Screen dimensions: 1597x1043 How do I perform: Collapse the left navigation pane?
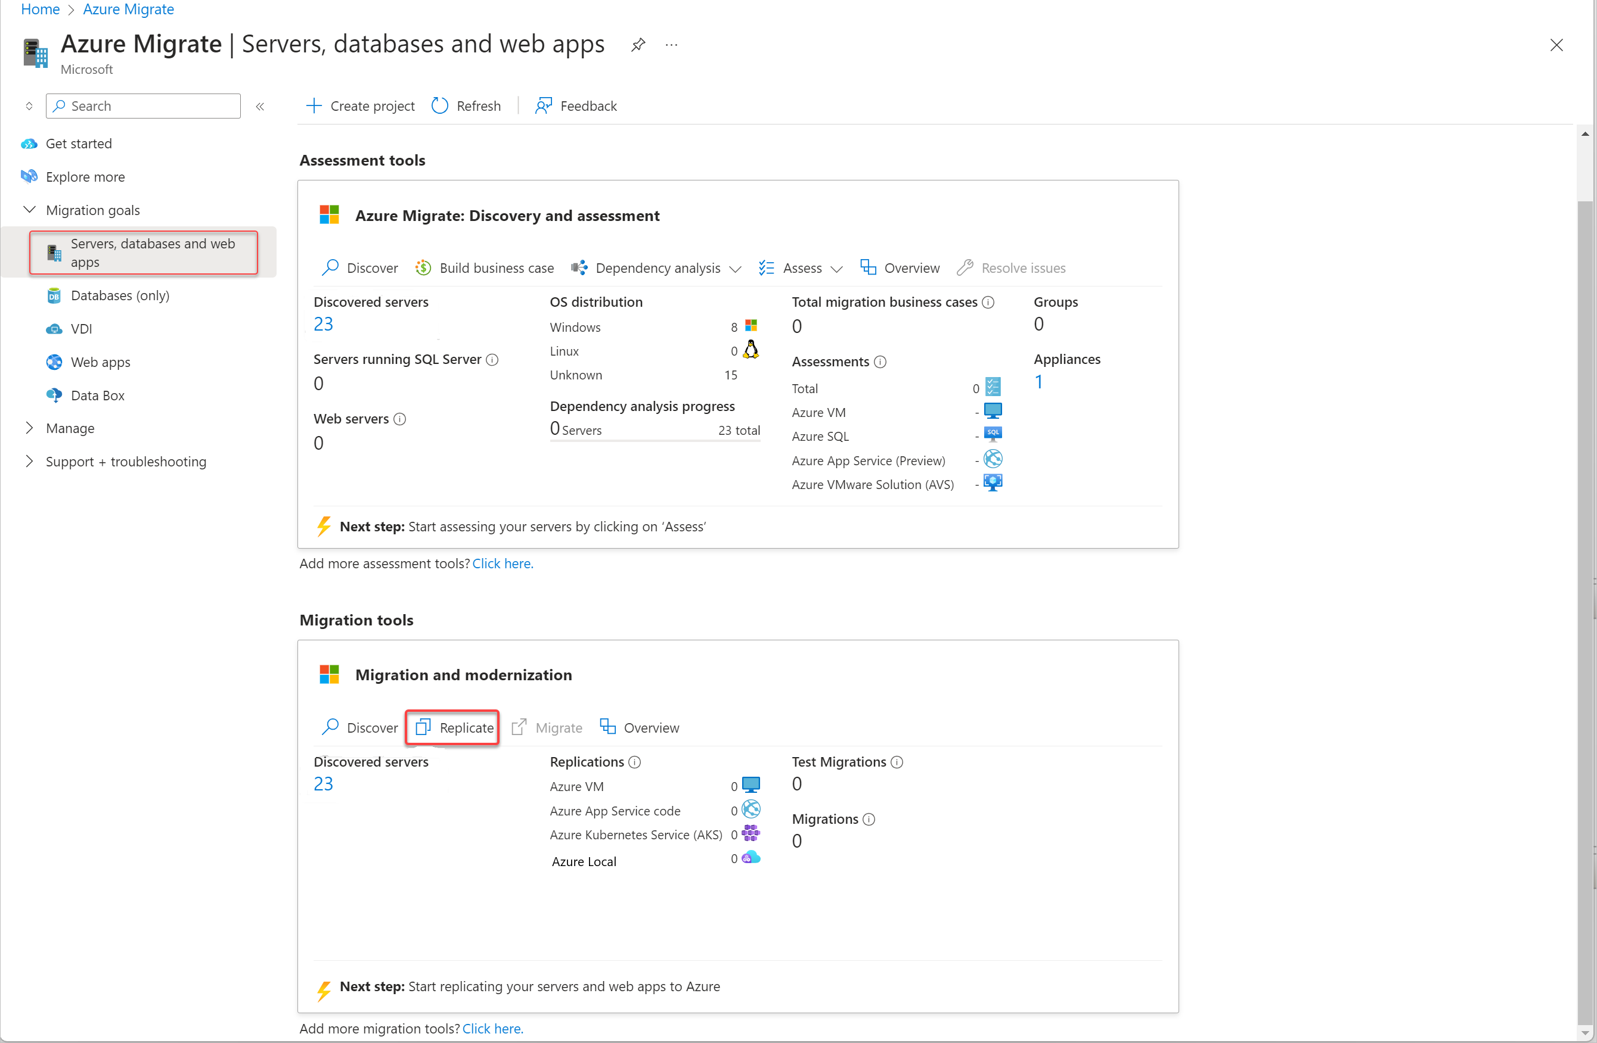[x=261, y=107]
